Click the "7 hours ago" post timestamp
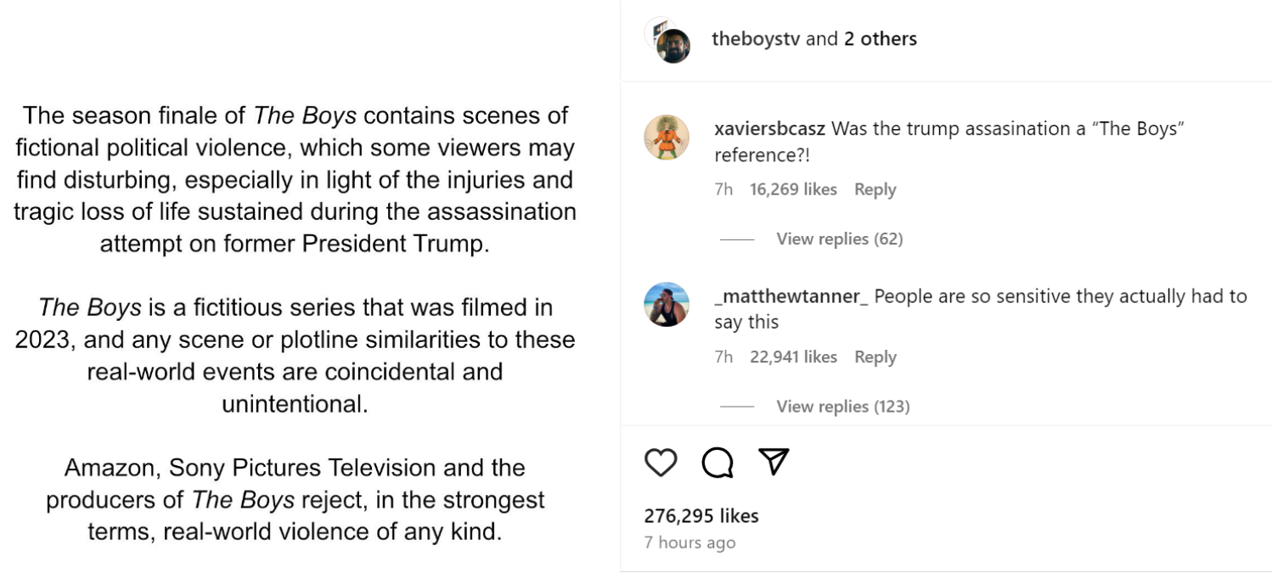Image resolution: width=1272 pixels, height=573 pixels. pyautogui.click(x=689, y=543)
